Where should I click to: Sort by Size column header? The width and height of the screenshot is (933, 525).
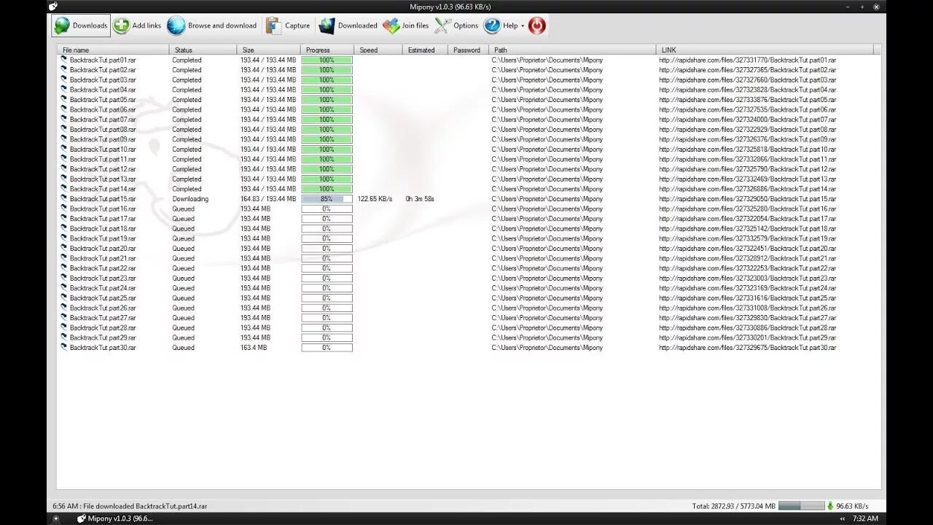269,50
